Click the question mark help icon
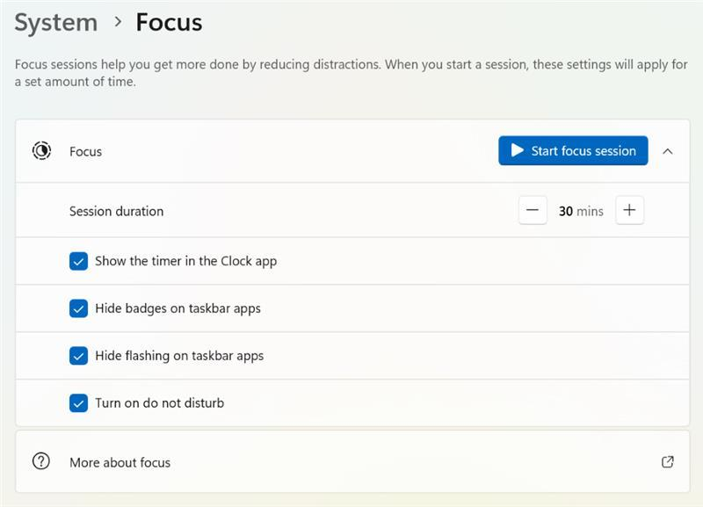Viewport: 703px width, 507px height. coord(41,461)
